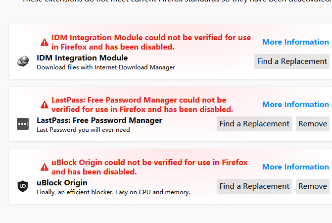The width and height of the screenshot is (332, 223).
Task: Click the red IDM 'could not be verified' warning
Action: click(151, 42)
